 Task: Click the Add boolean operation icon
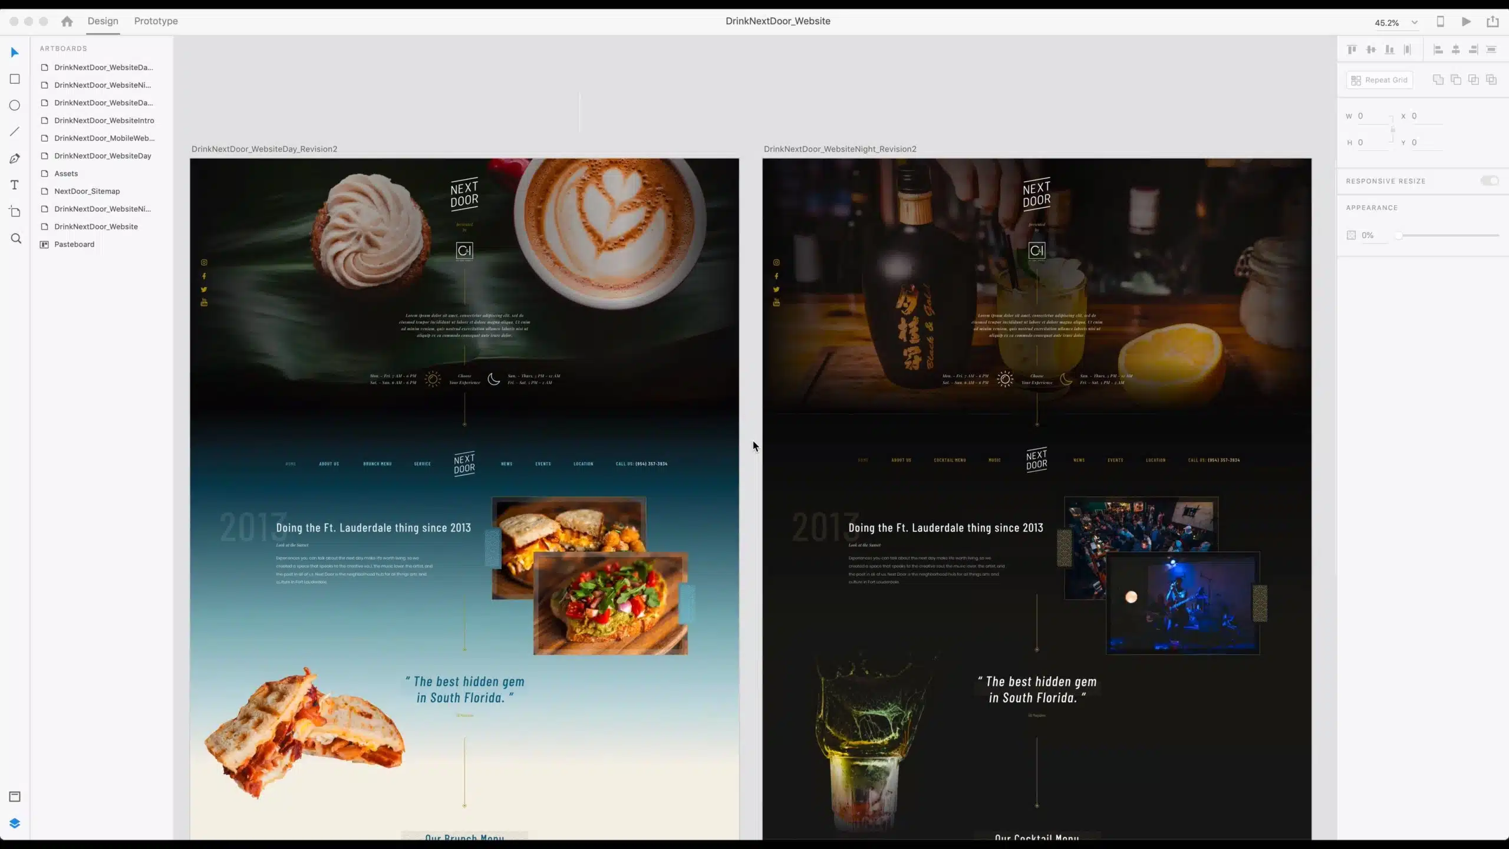[1438, 80]
